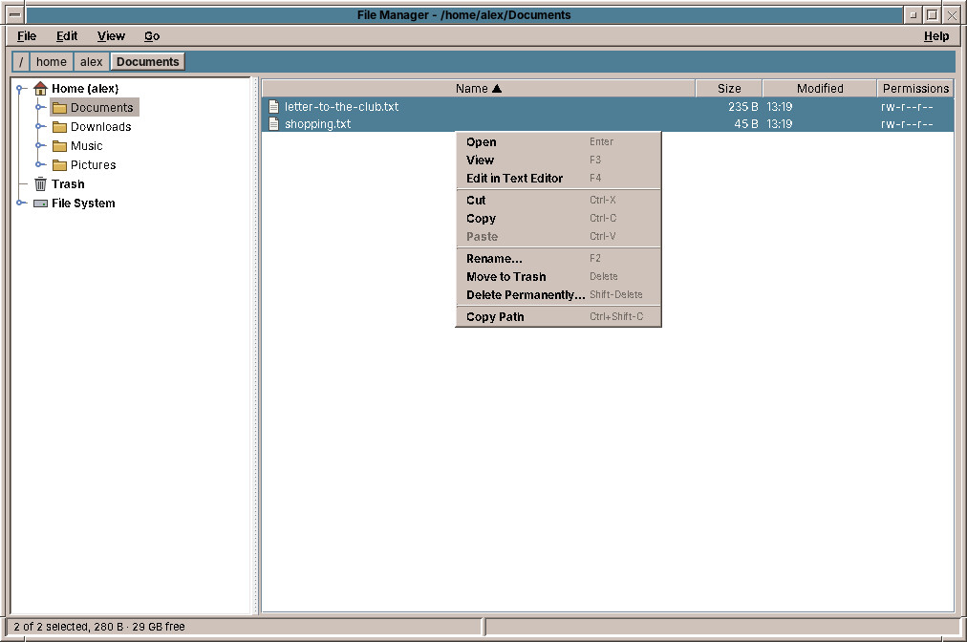Select the shopping.txt file name
Viewport: 967px width, 642px height.
pos(317,124)
